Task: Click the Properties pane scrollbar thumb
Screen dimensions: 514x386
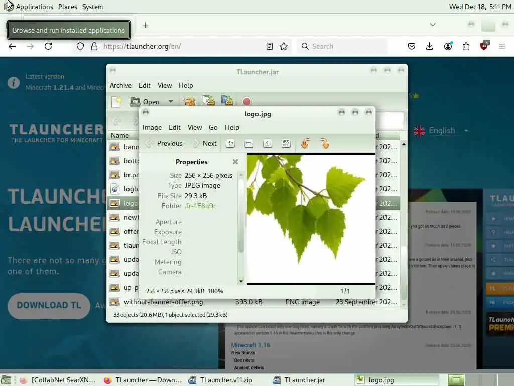Action: coord(241,215)
